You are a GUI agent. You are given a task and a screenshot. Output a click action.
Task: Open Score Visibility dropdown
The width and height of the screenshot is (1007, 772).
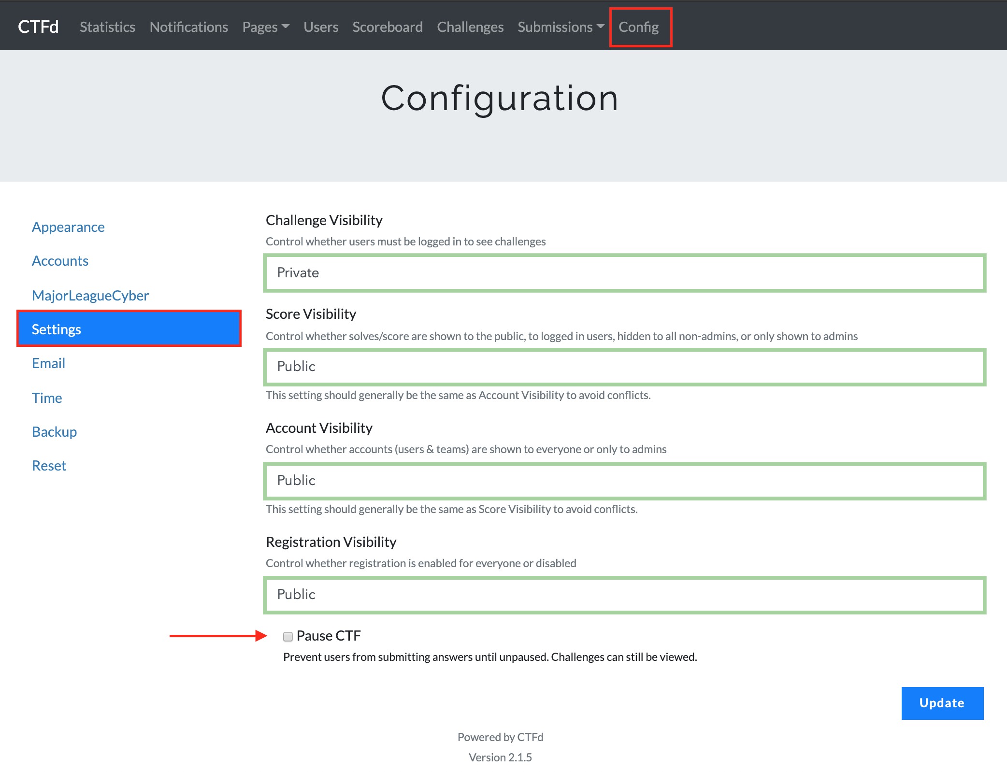[624, 367]
